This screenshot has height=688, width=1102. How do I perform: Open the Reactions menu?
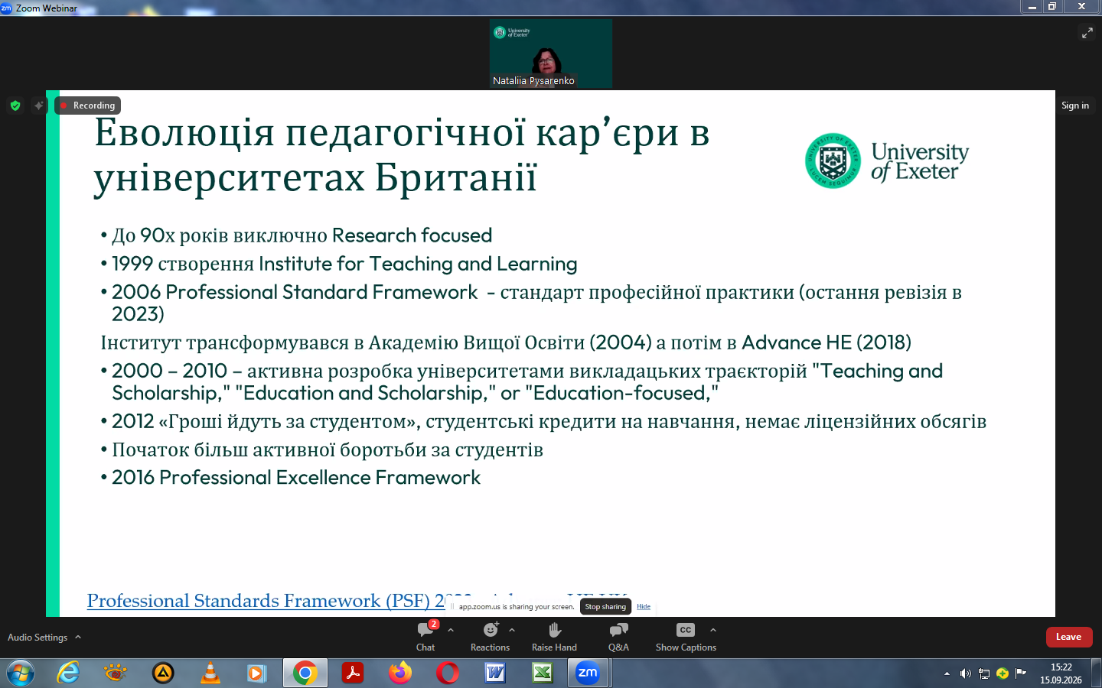tap(490, 637)
